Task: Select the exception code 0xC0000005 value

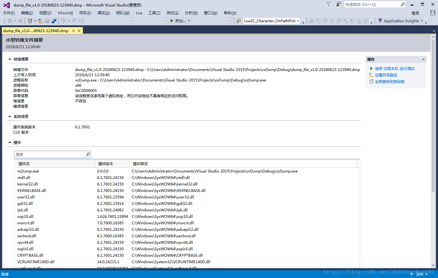Action: (86, 91)
